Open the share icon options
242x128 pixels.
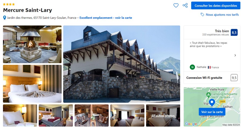[185, 5]
